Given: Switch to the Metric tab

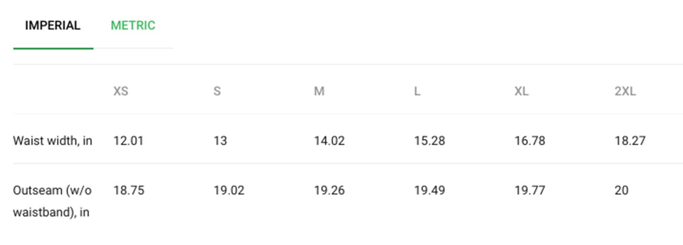Looking at the screenshot, I should 133,26.
